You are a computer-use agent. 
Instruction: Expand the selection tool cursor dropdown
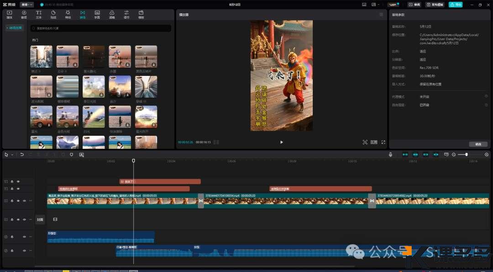[x=12, y=155]
